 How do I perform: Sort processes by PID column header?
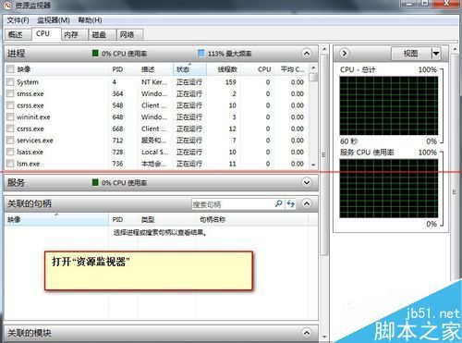[123, 69]
